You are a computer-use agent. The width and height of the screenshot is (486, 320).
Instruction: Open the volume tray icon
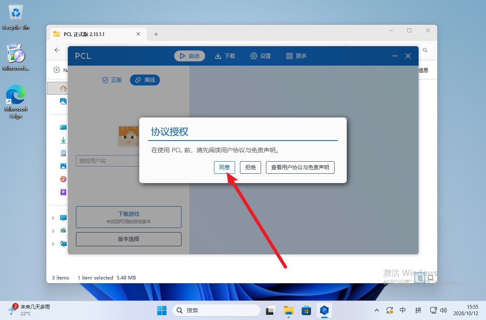(x=443, y=310)
